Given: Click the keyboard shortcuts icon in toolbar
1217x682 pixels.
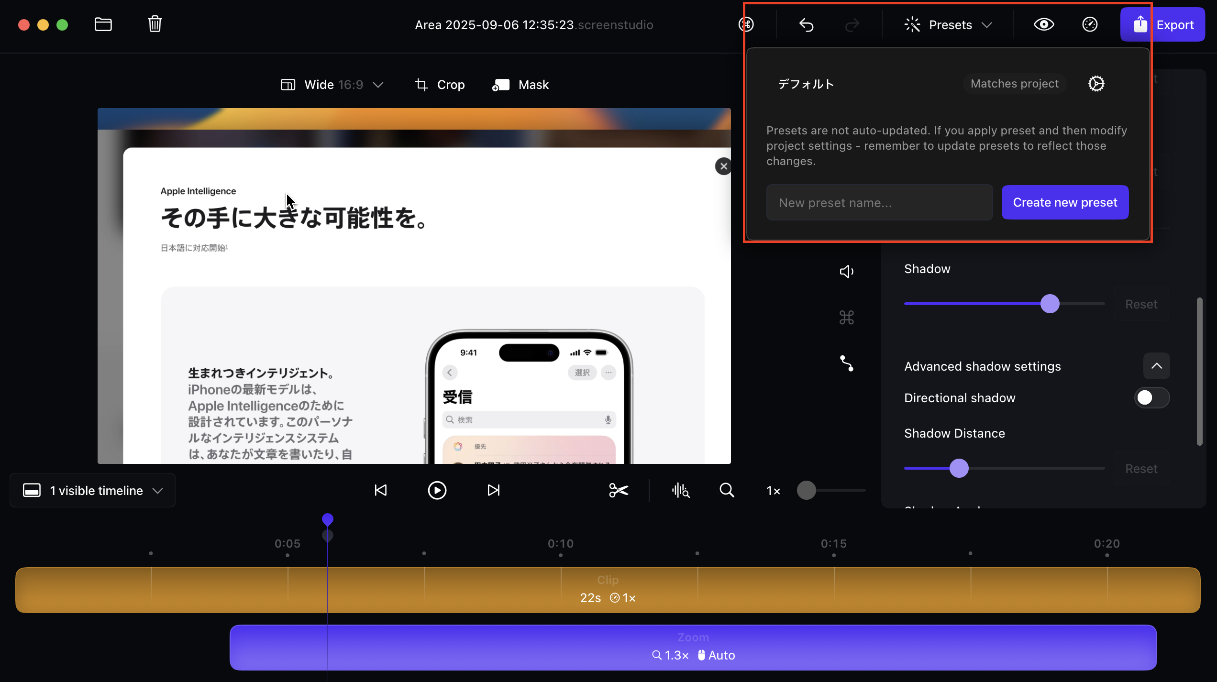Looking at the screenshot, I should click(746, 24).
